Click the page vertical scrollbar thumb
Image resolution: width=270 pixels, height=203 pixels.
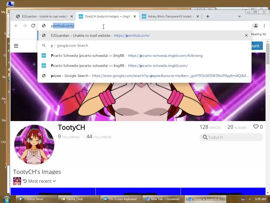[268, 54]
